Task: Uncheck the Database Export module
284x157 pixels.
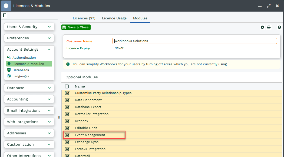Action: pyautogui.click(x=67, y=107)
